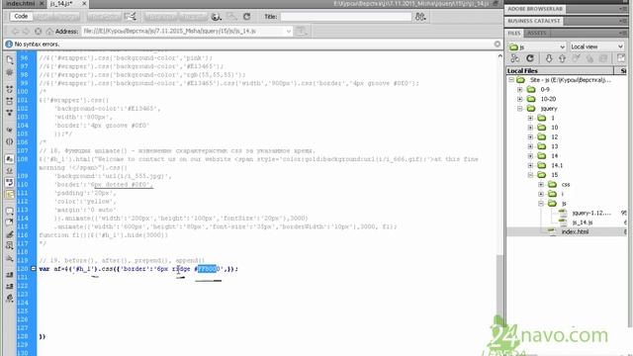Collapse the Site - js root node
Screen dimensions: 633x356
511,80
